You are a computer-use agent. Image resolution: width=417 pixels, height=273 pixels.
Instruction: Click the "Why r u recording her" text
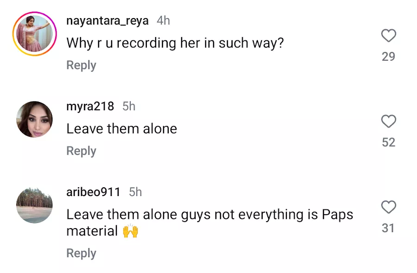[175, 43]
